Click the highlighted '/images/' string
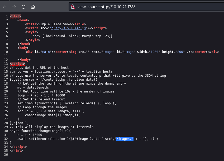Image resolution: width=224 pixels, height=161 pixels. (125, 138)
